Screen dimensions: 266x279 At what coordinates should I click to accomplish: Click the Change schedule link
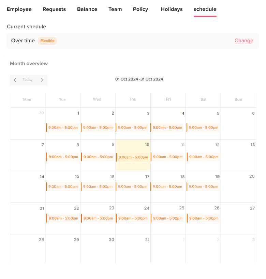pyautogui.click(x=244, y=41)
